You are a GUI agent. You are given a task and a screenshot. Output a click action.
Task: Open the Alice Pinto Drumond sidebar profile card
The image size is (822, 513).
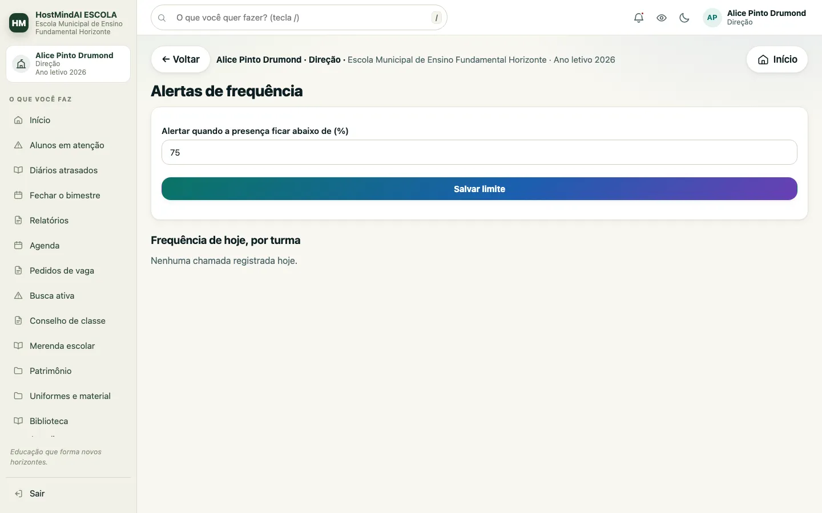68,64
